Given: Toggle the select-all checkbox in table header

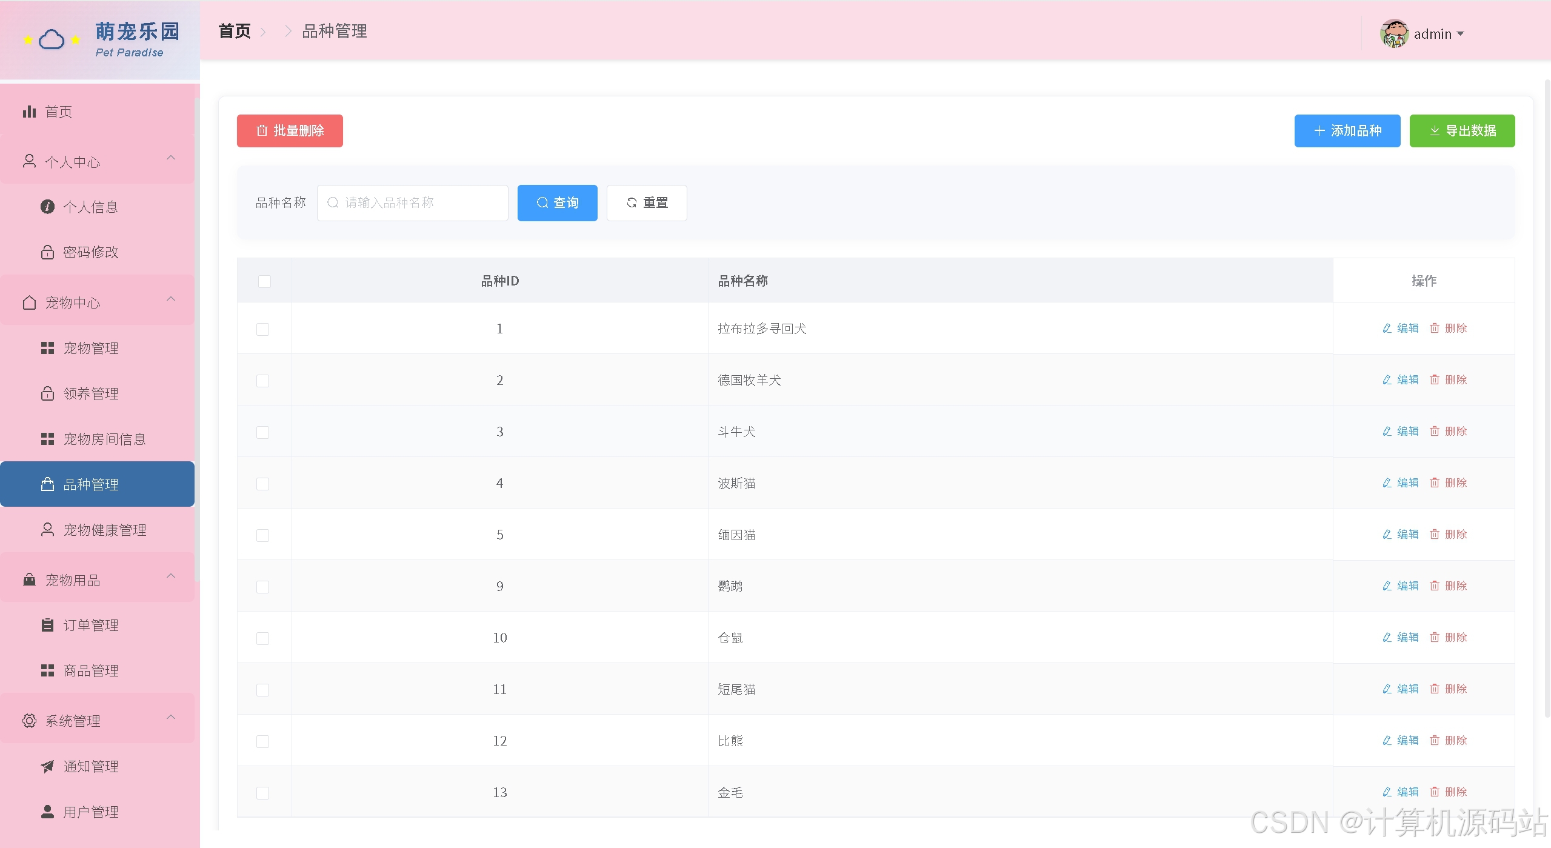Looking at the screenshot, I should point(264,281).
